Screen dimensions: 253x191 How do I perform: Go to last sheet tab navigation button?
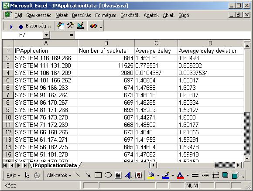coord(25,165)
